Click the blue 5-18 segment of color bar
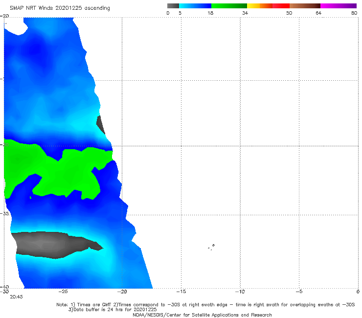Screen dimensions: 362x318 tap(195, 6)
